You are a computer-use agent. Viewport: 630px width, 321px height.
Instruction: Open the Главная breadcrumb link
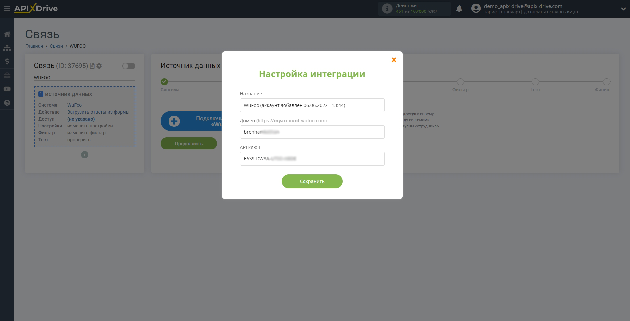[34, 46]
